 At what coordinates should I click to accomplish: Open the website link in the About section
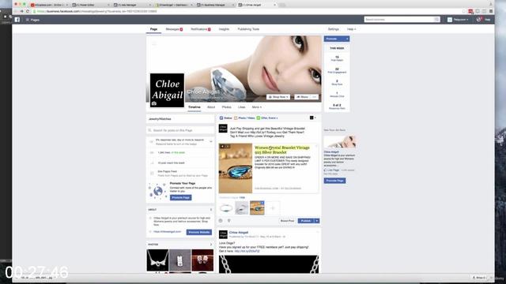167,232
